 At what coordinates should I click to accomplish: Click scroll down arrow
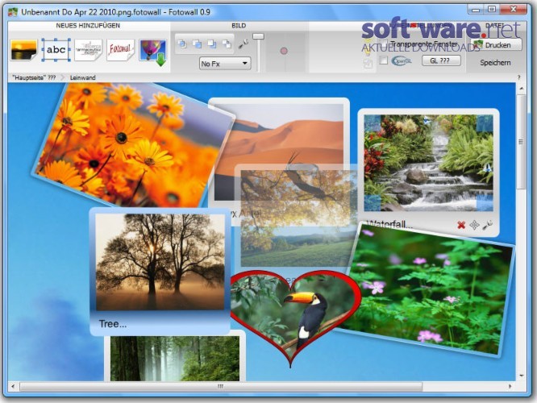point(521,376)
